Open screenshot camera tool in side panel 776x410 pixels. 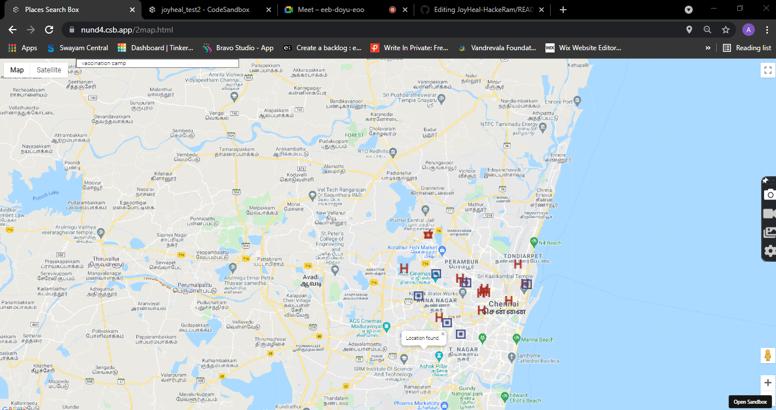click(770, 195)
